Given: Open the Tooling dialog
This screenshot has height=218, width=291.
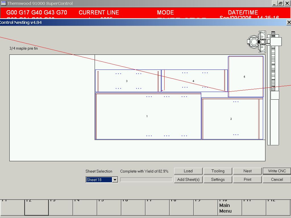Looking at the screenshot, I should point(218,171).
